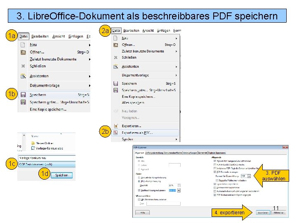Viewport: 297px width, 223px height.
Task: Click the Exportieren icon in the 2a menu
Action: click(x=116, y=126)
